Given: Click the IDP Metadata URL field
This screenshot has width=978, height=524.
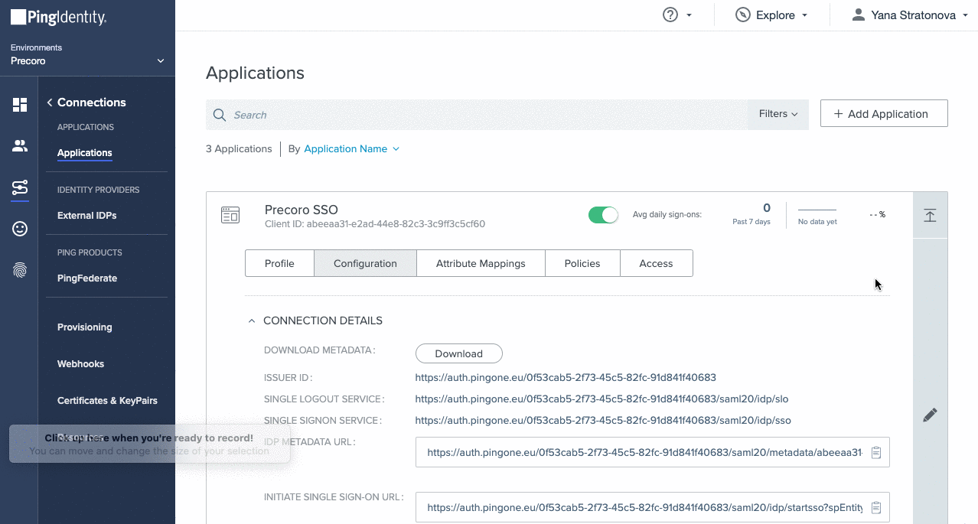Looking at the screenshot, I should [x=653, y=452].
